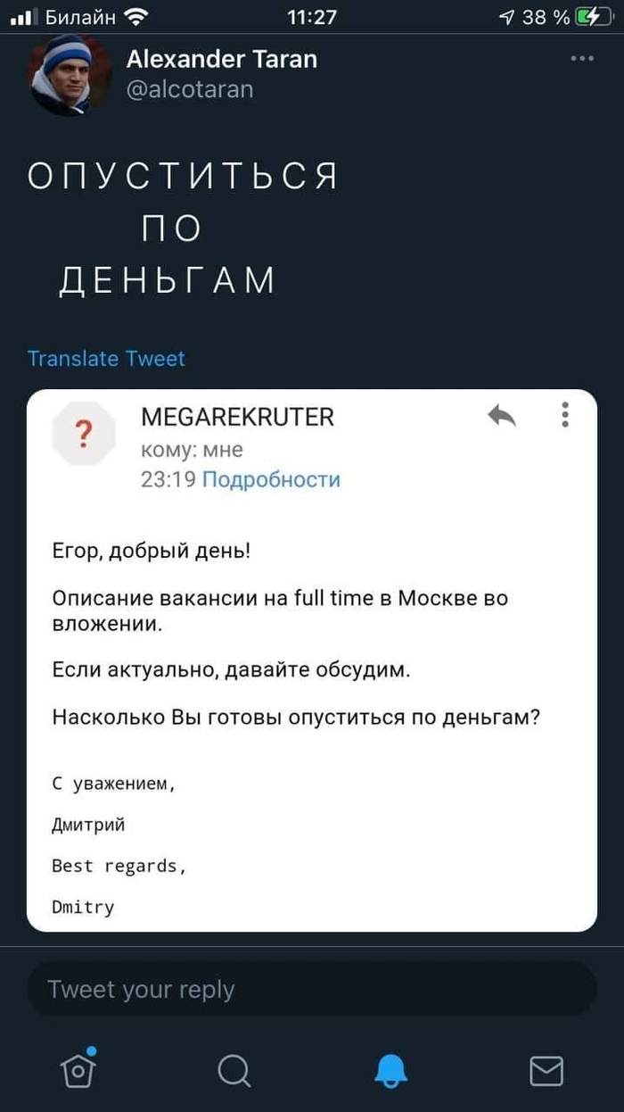Focus the Tweet your reply field
This screenshot has height=1112, width=624.
311,989
